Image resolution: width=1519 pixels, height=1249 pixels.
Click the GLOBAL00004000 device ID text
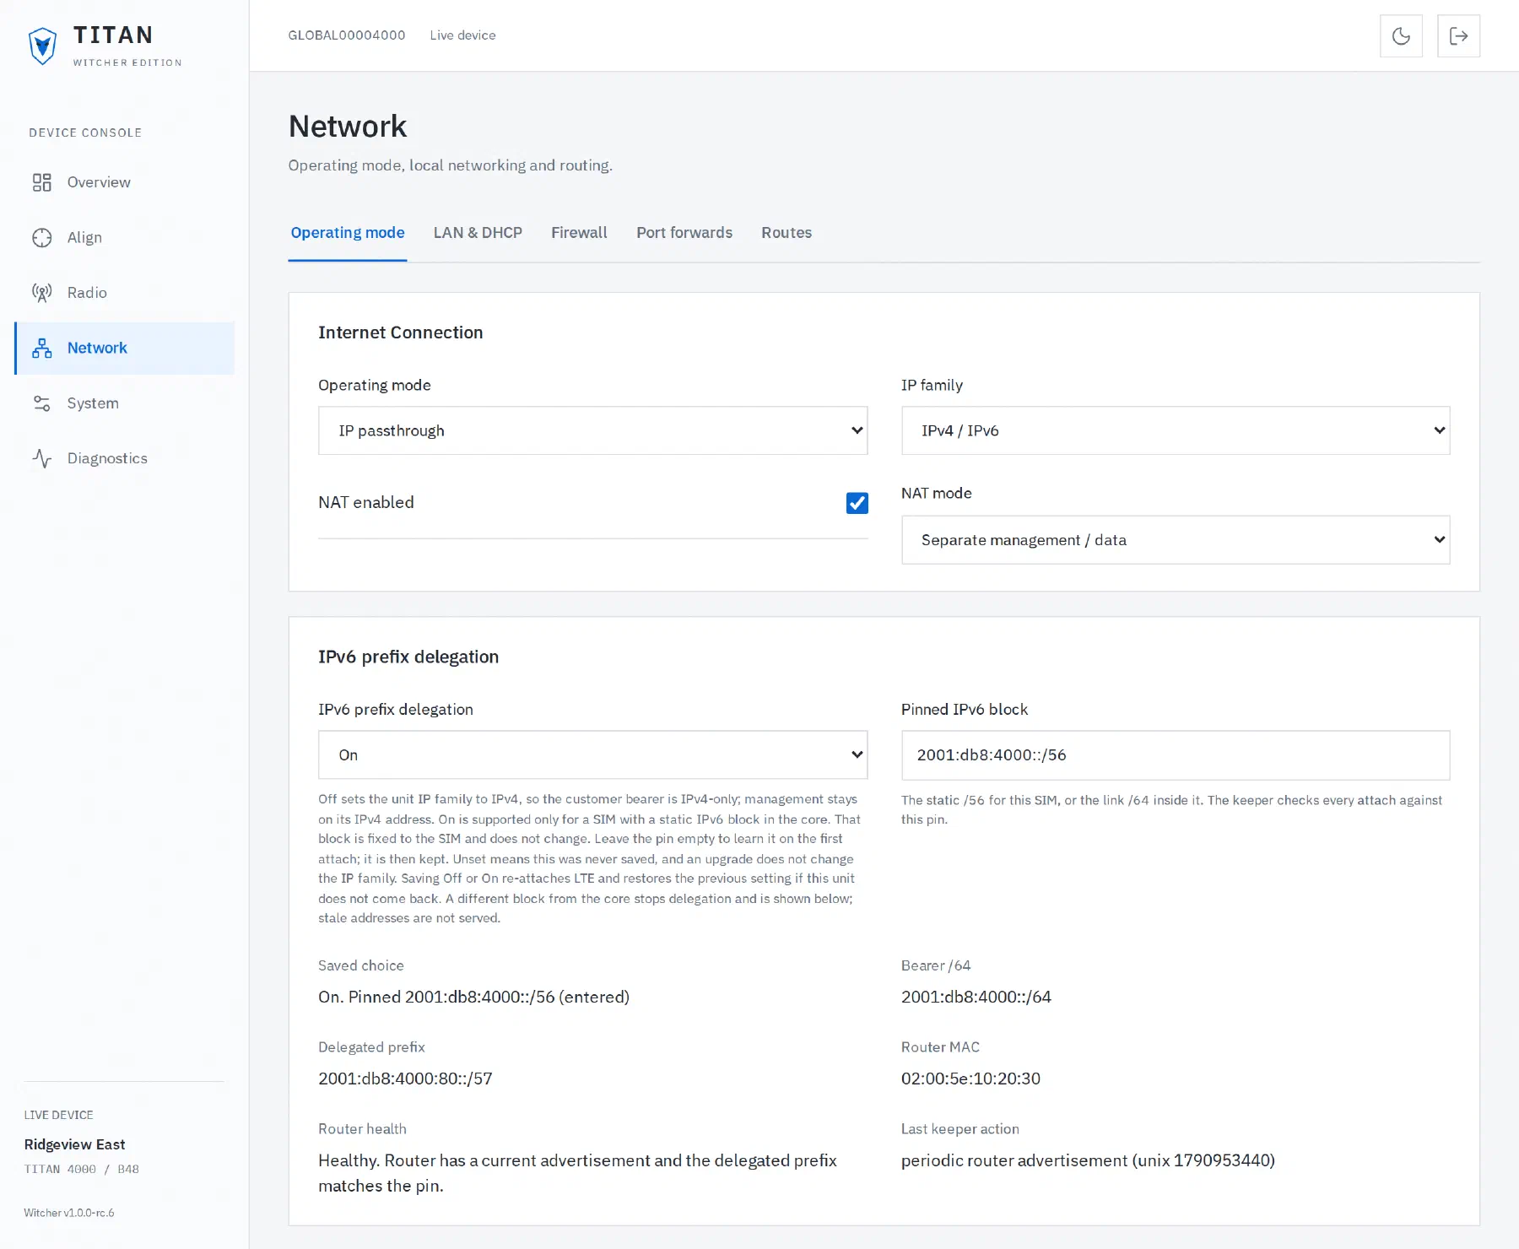tap(347, 35)
